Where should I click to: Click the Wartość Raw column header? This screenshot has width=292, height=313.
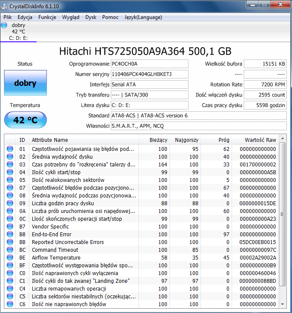click(255, 140)
